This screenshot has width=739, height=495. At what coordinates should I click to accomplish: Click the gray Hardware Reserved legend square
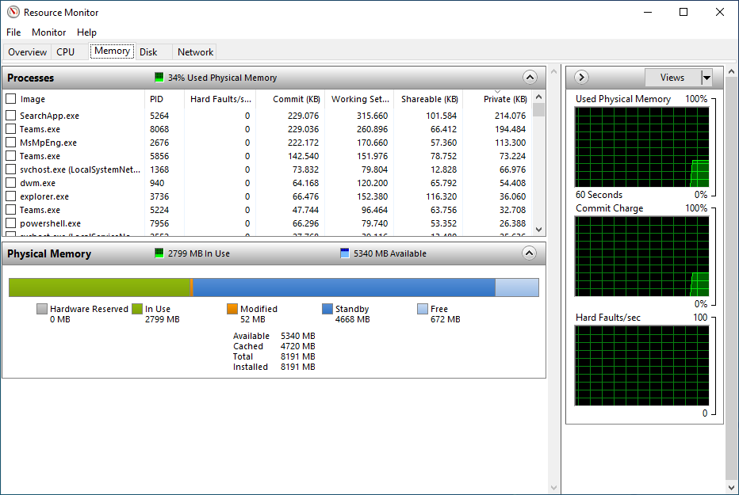click(42, 309)
